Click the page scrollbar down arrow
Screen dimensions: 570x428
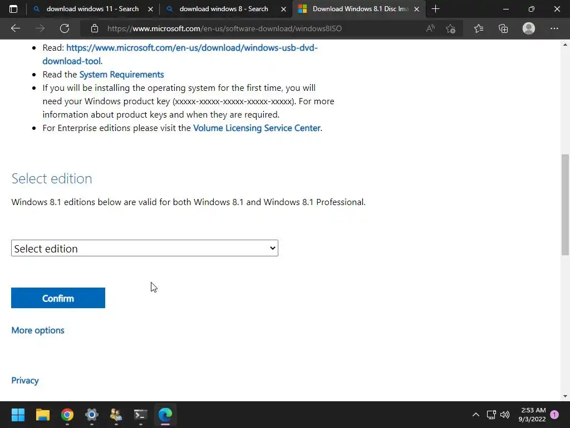(565, 396)
